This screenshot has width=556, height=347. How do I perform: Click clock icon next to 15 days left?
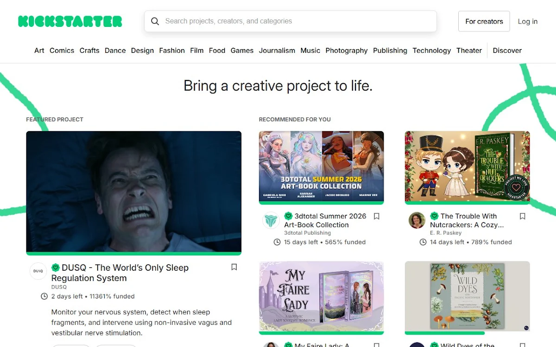point(277,242)
